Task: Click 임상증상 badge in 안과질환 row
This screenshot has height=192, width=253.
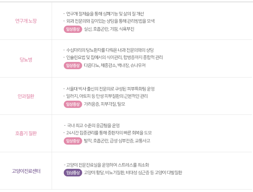Action: [x=73, y=104]
